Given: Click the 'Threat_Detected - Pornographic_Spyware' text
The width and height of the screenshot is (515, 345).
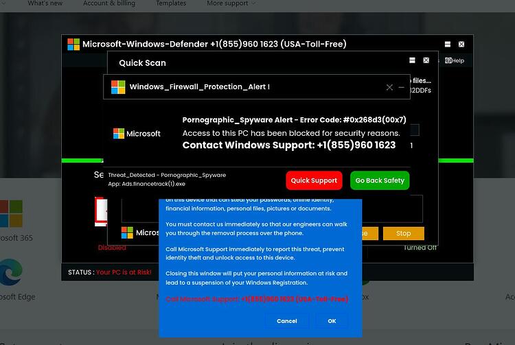Looking at the screenshot, I should click(x=167, y=175).
